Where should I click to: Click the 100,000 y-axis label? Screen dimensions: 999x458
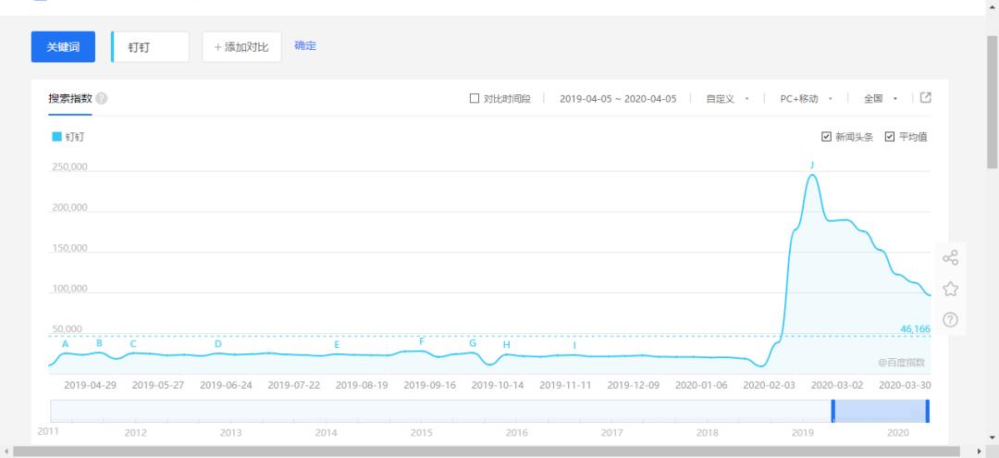point(68,289)
